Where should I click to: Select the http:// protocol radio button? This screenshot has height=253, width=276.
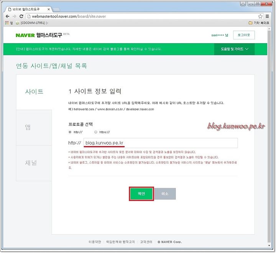[70, 132]
